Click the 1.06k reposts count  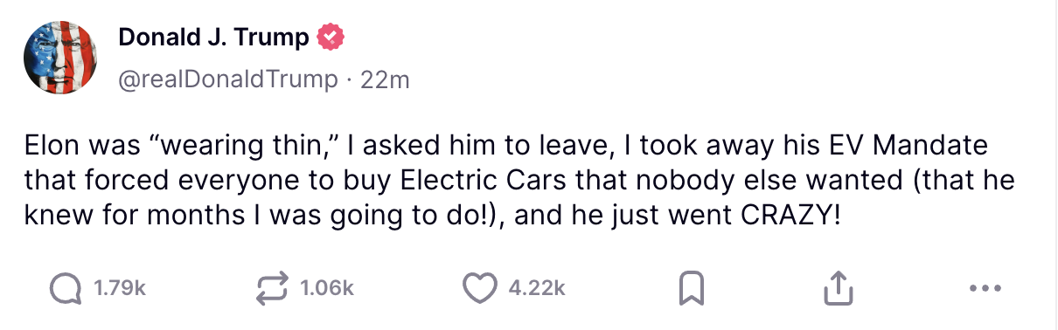326,288
